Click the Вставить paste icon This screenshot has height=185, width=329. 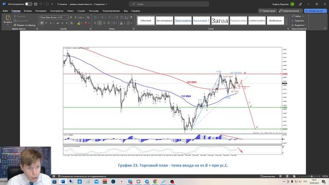(x=8, y=18)
